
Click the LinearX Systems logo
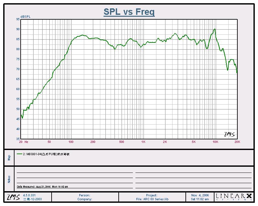point(233,197)
